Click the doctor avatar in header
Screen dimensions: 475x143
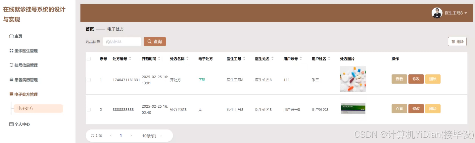click(437, 13)
